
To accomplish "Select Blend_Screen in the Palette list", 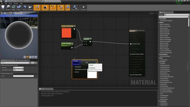I will (164, 47).
